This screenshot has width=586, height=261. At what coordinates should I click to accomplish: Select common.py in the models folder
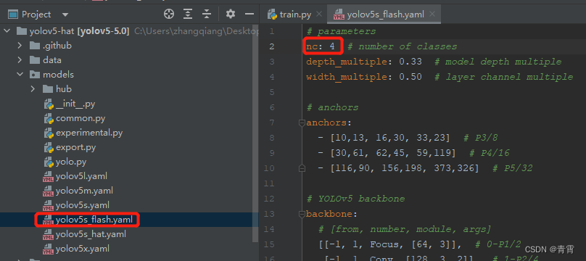click(81, 119)
